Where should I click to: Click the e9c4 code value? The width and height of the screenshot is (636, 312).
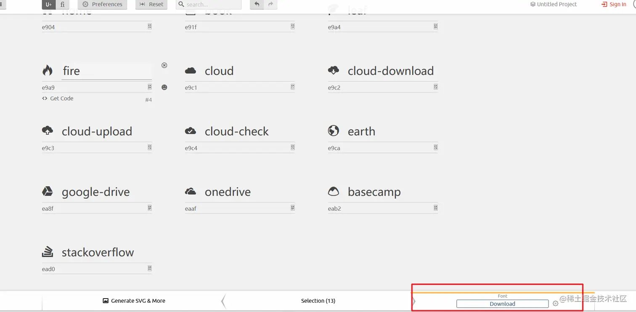pos(191,148)
